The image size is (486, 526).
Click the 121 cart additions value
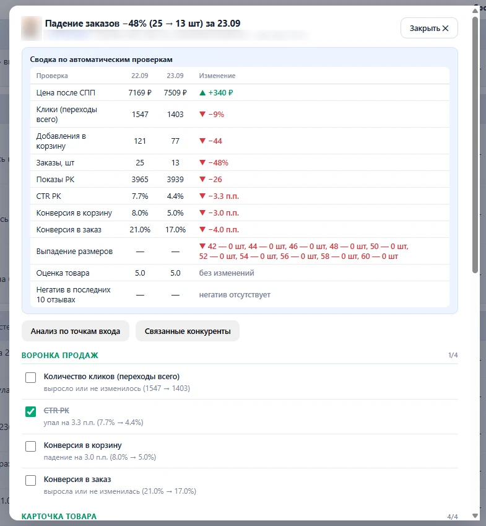[x=140, y=141]
